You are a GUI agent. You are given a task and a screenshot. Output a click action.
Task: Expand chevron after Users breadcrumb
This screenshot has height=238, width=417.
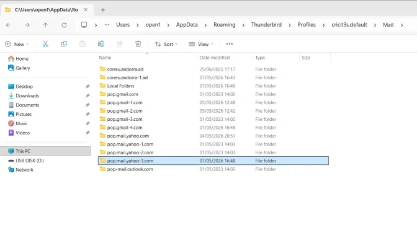138,25
